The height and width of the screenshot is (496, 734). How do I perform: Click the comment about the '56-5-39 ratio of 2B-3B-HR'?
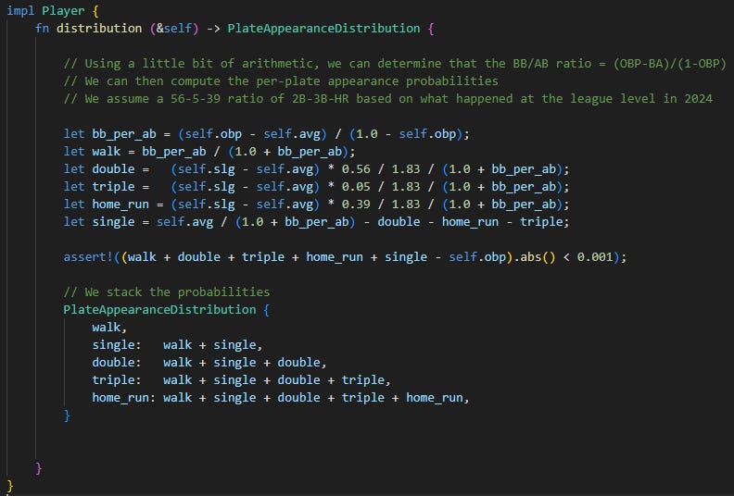pyautogui.click(x=388, y=99)
